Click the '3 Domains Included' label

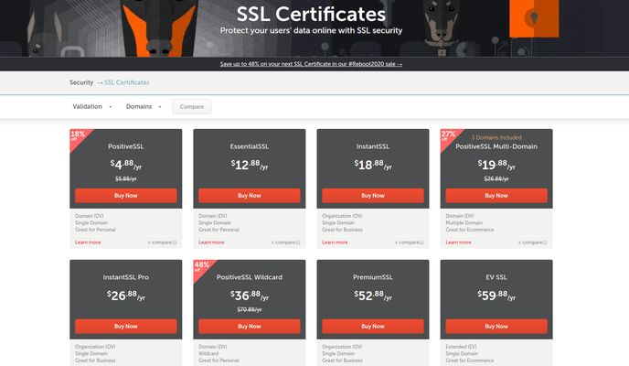click(x=496, y=137)
